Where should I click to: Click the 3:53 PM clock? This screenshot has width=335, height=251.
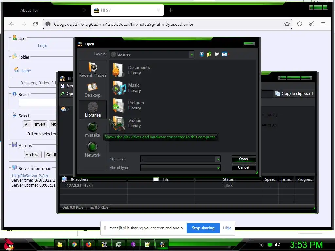click(306, 245)
